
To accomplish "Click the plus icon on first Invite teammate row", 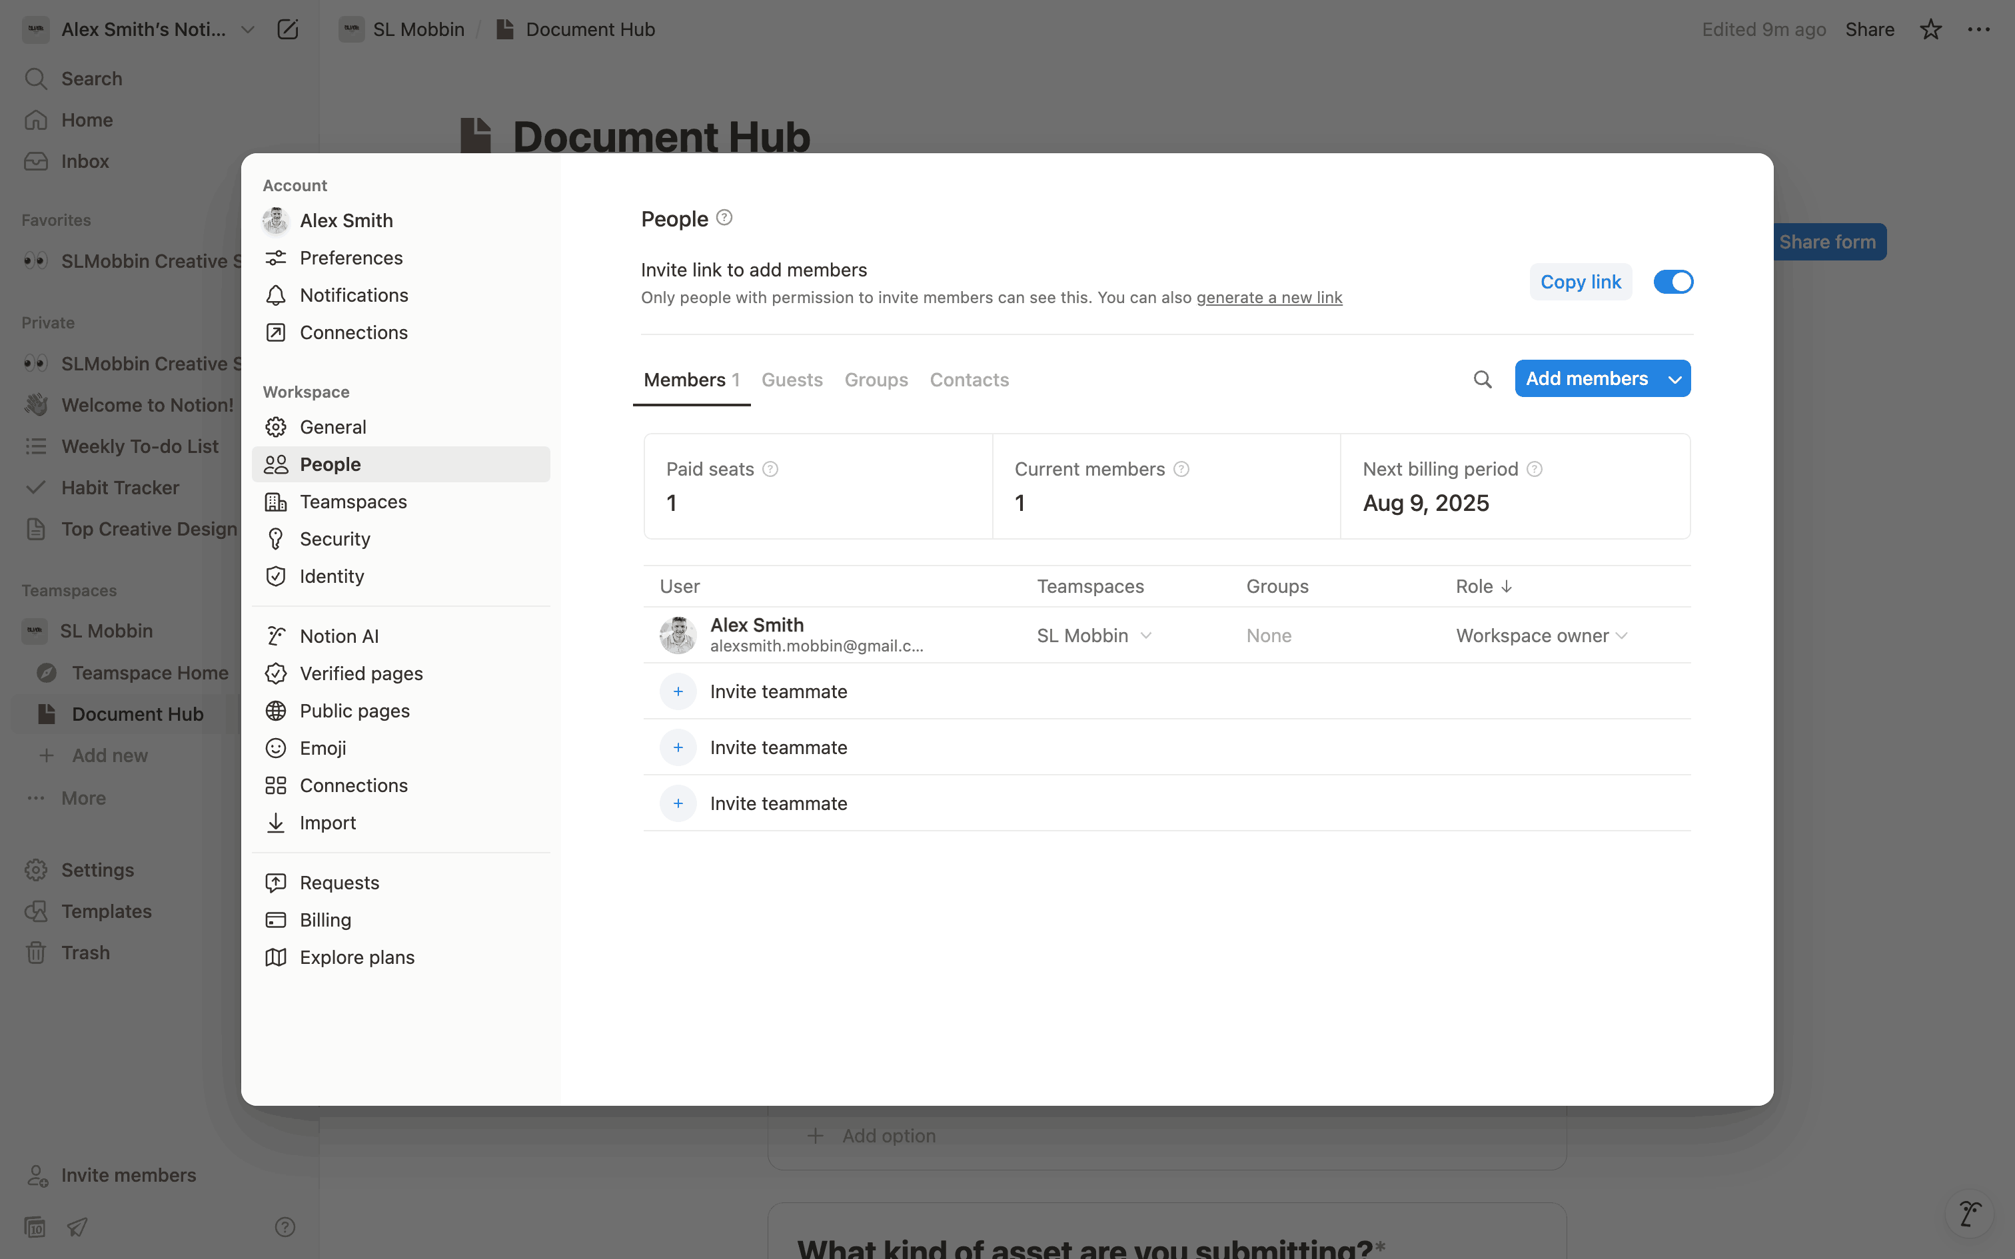I will [678, 692].
